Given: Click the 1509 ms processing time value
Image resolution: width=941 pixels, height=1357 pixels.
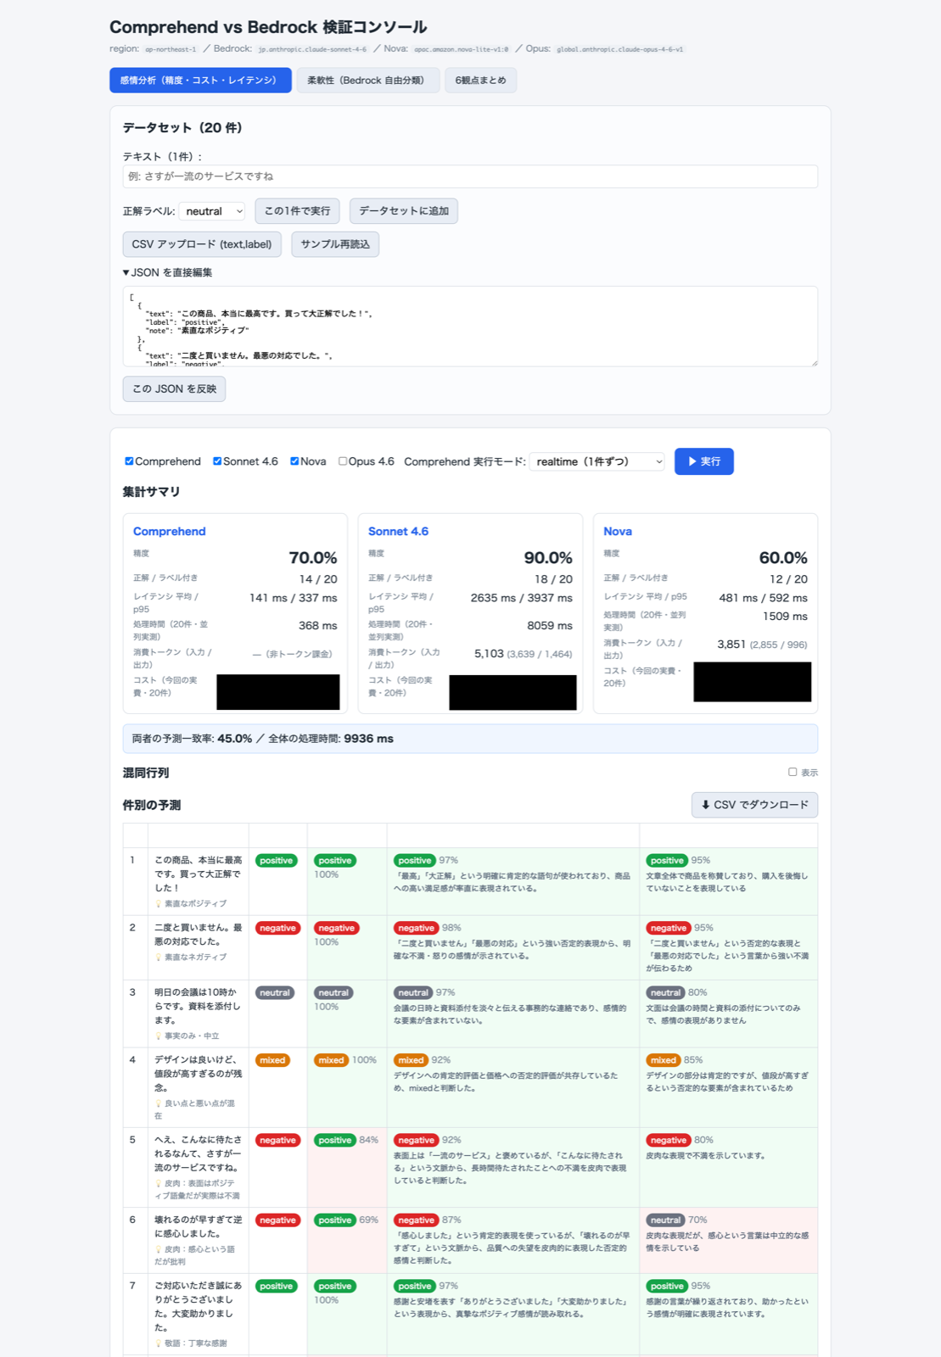Looking at the screenshot, I should [x=785, y=617].
